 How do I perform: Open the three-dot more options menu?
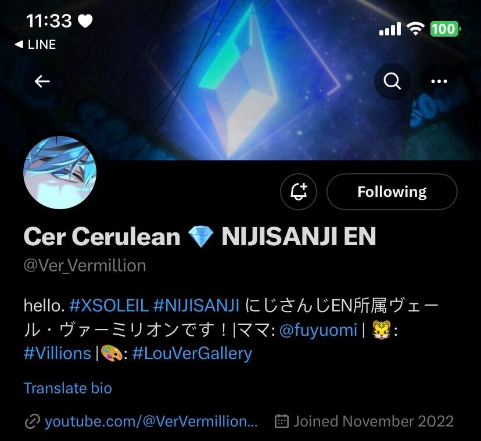pos(439,81)
